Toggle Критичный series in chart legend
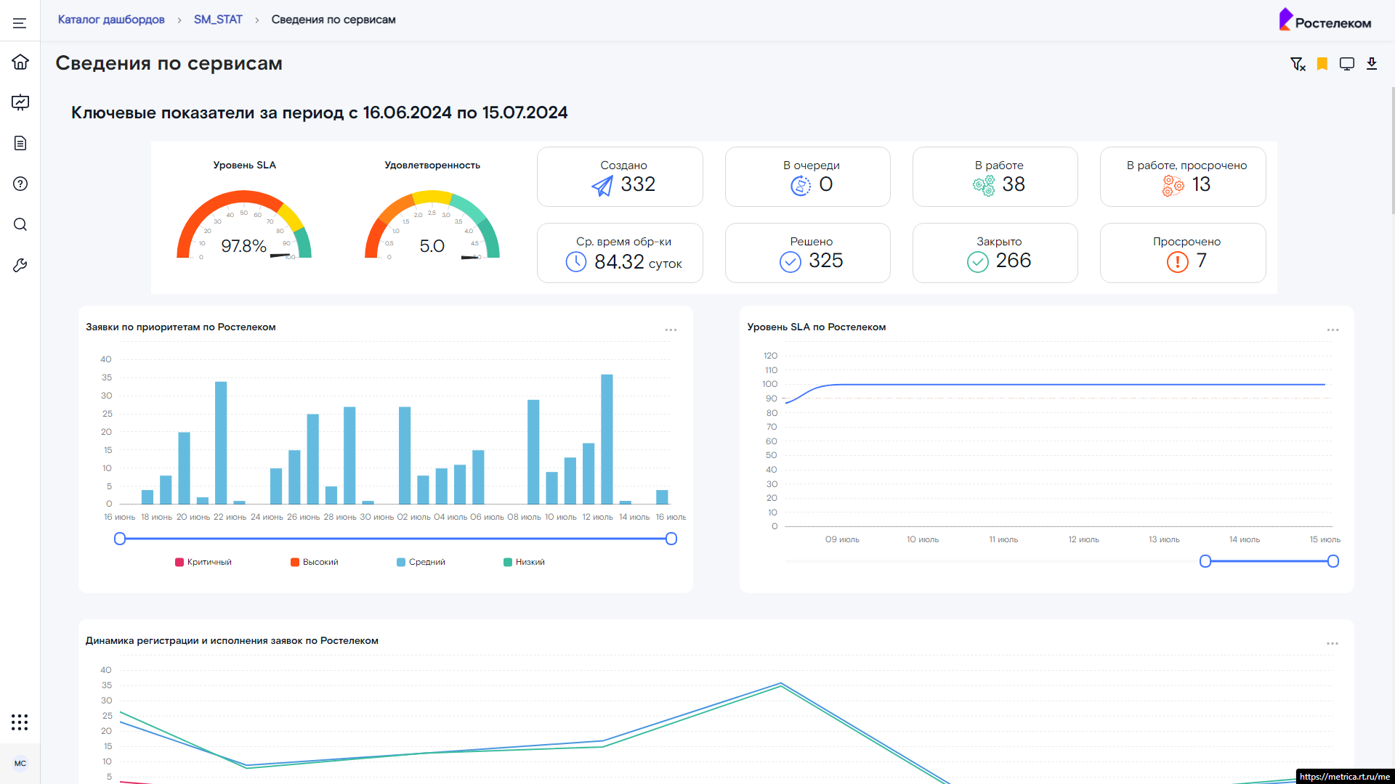This screenshot has width=1395, height=784. pos(203,562)
